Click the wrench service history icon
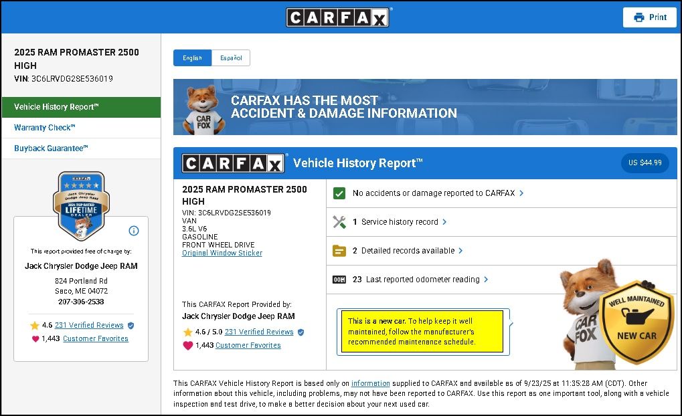The image size is (682, 416). pos(339,222)
